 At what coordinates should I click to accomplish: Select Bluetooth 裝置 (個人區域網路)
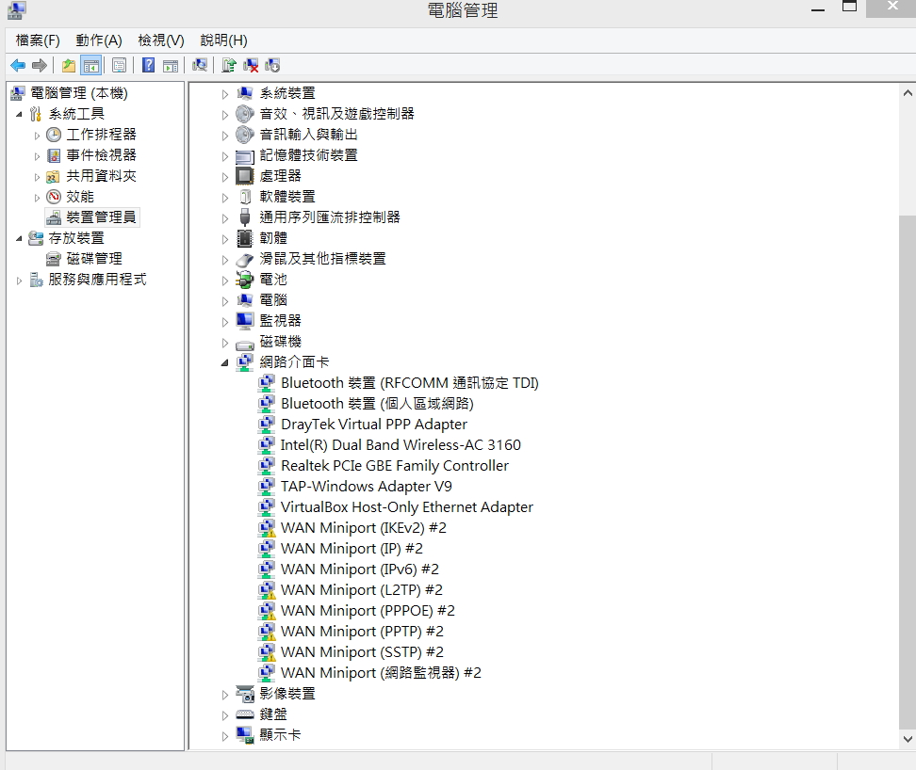click(377, 404)
